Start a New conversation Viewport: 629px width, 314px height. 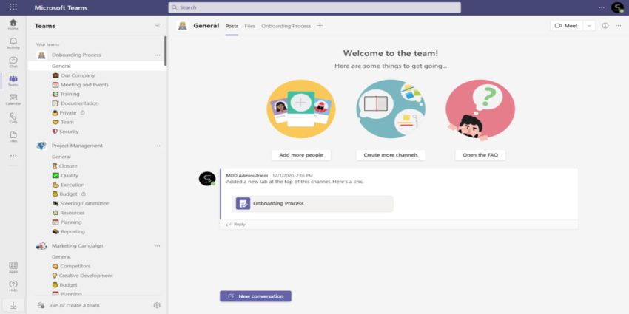(255, 296)
